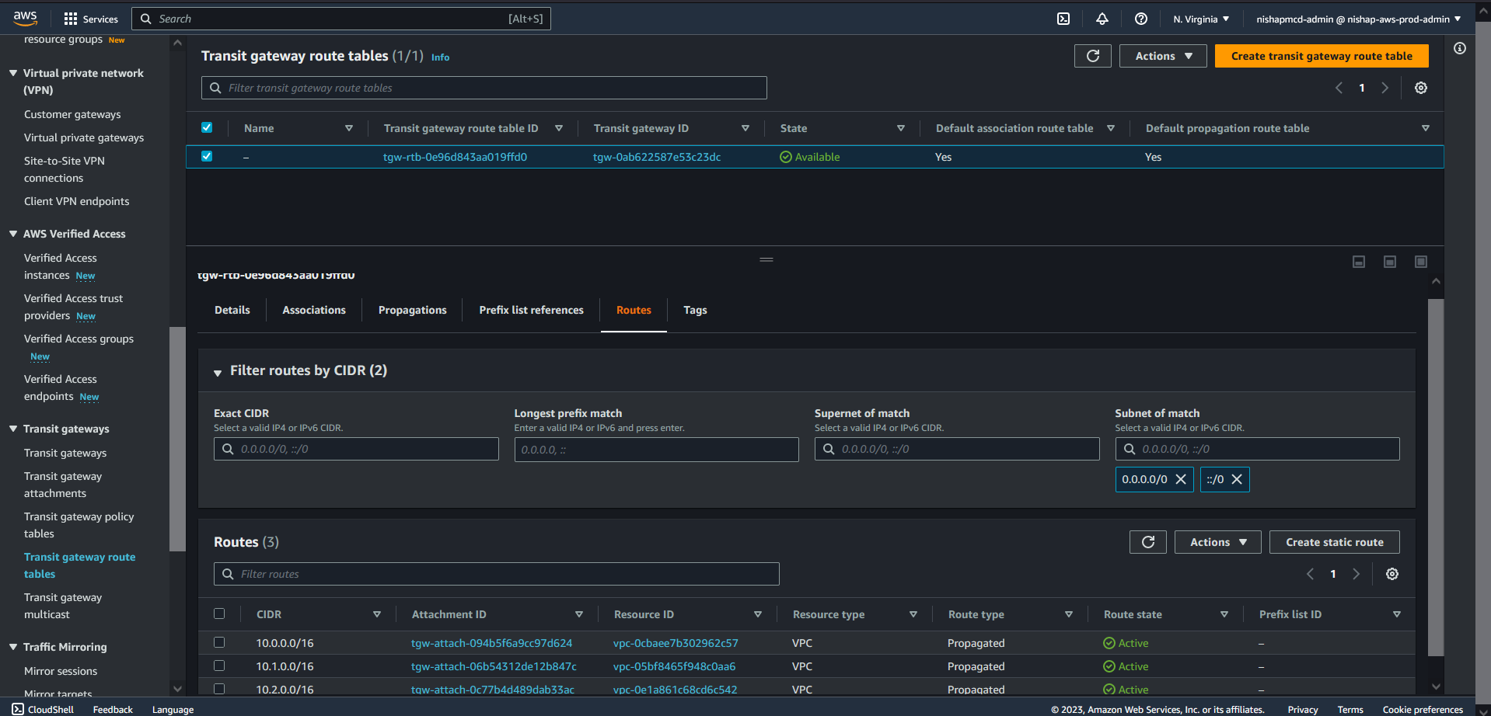This screenshot has height=716, width=1491.
Task: Click the Filter routes search field
Action: [497, 574]
